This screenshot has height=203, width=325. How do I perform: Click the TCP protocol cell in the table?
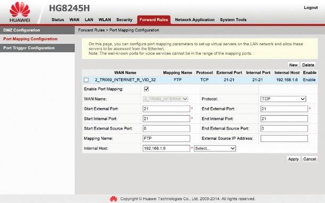click(x=204, y=80)
